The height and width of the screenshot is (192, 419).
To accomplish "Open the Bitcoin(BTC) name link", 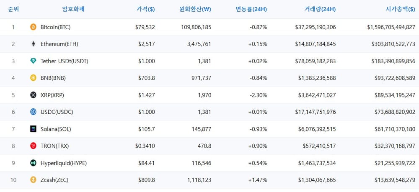I will (x=56, y=27).
